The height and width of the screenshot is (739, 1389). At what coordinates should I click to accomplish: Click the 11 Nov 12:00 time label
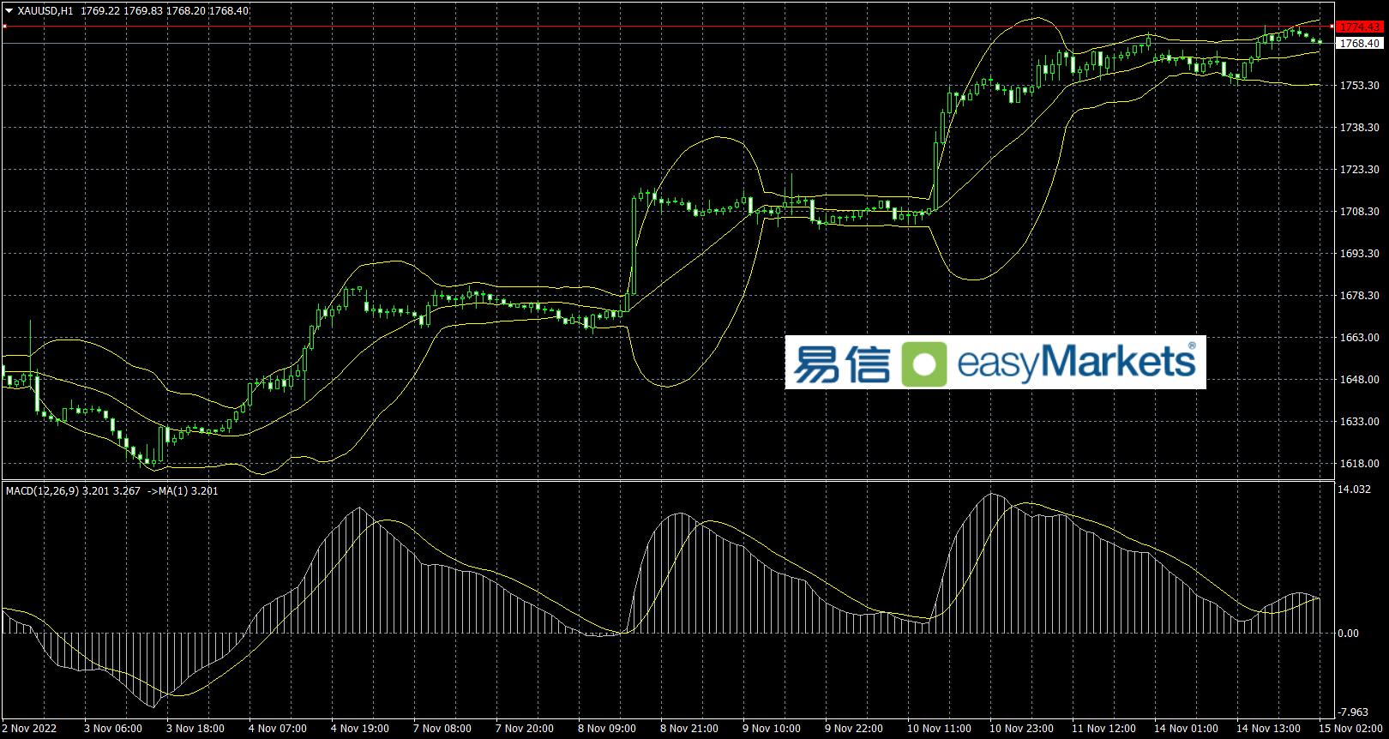1104,729
